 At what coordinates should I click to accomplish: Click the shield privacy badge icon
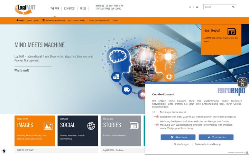click(4, 151)
